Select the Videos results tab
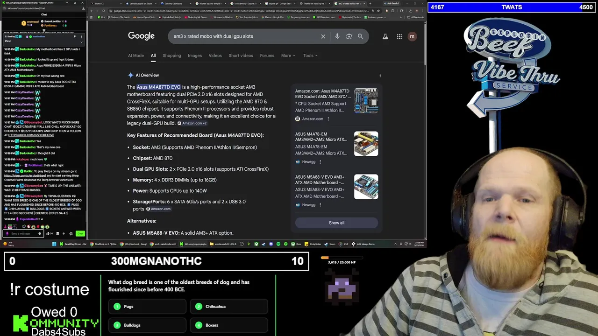 [215, 56]
